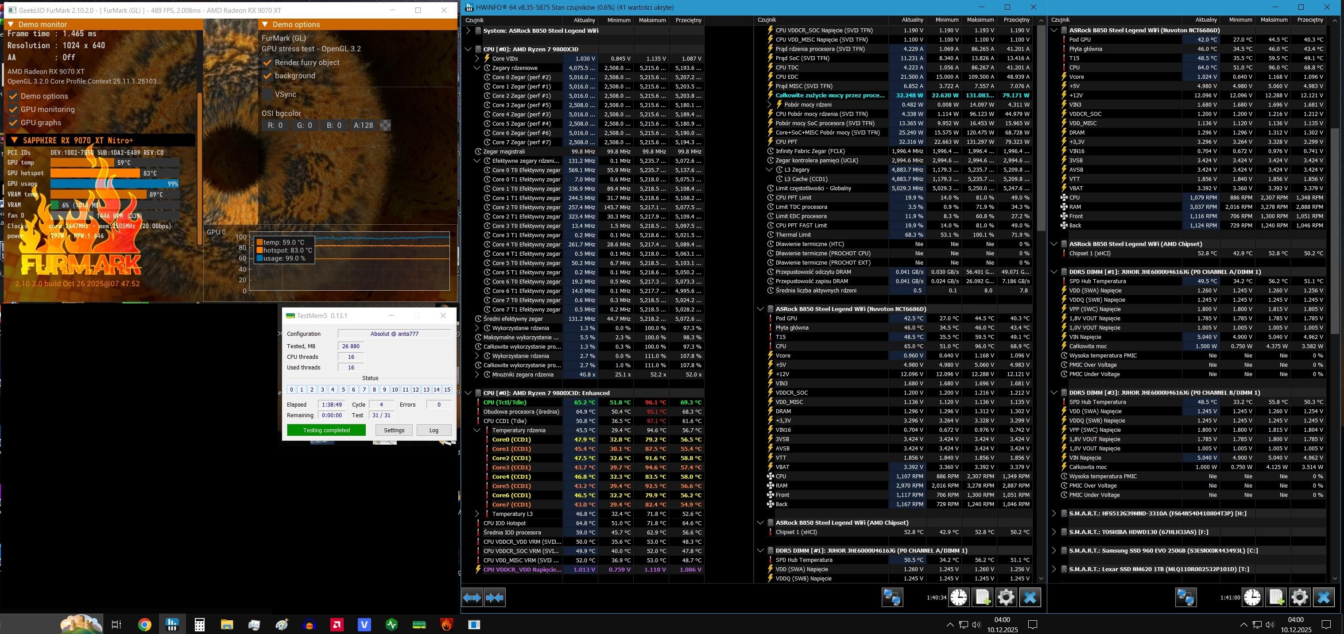Click the expand sensor columns arrows icon
This screenshot has width=1344, height=634.
click(472, 598)
